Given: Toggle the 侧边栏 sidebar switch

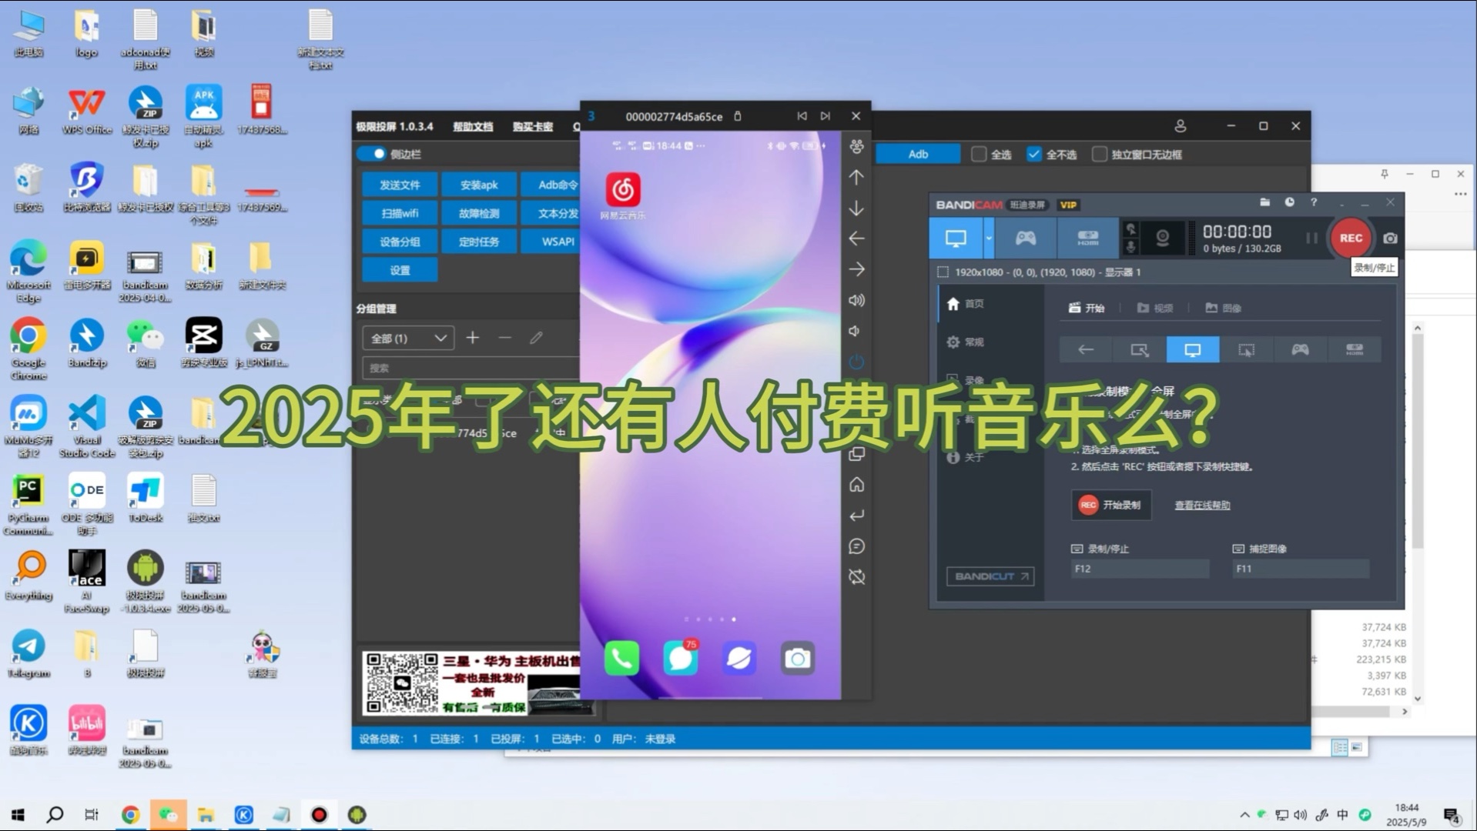Looking at the screenshot, I should 372,154.
